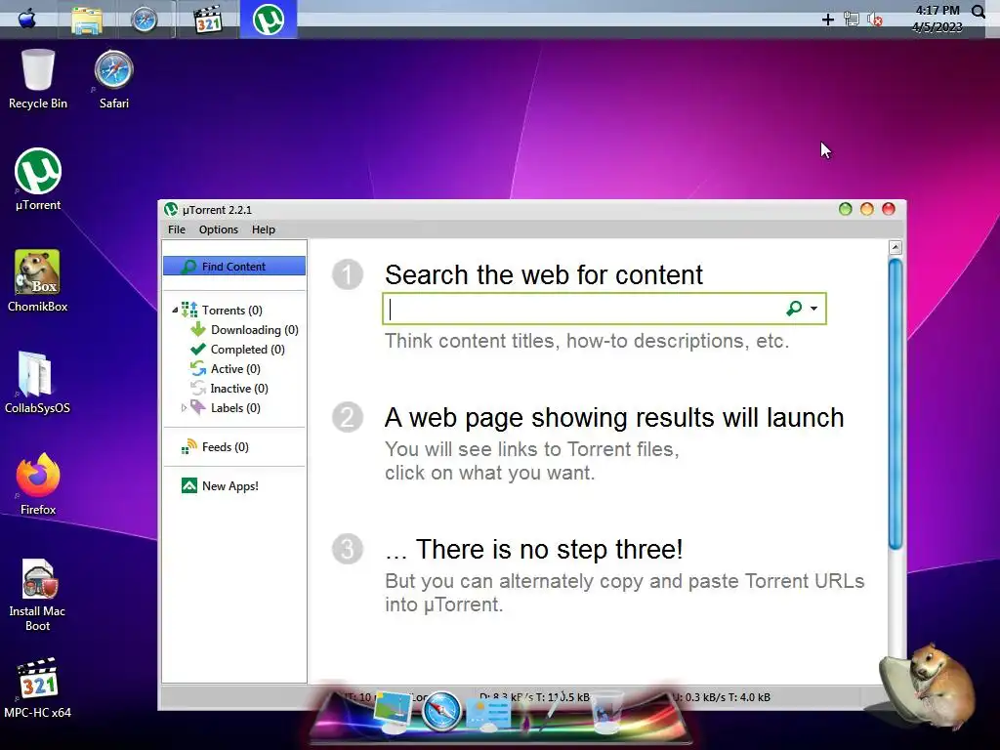Expand the Labels tree arrow

(184, 407)
